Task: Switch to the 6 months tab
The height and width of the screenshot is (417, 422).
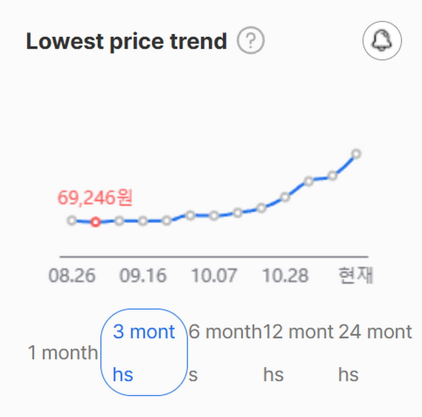Action: 225,353
